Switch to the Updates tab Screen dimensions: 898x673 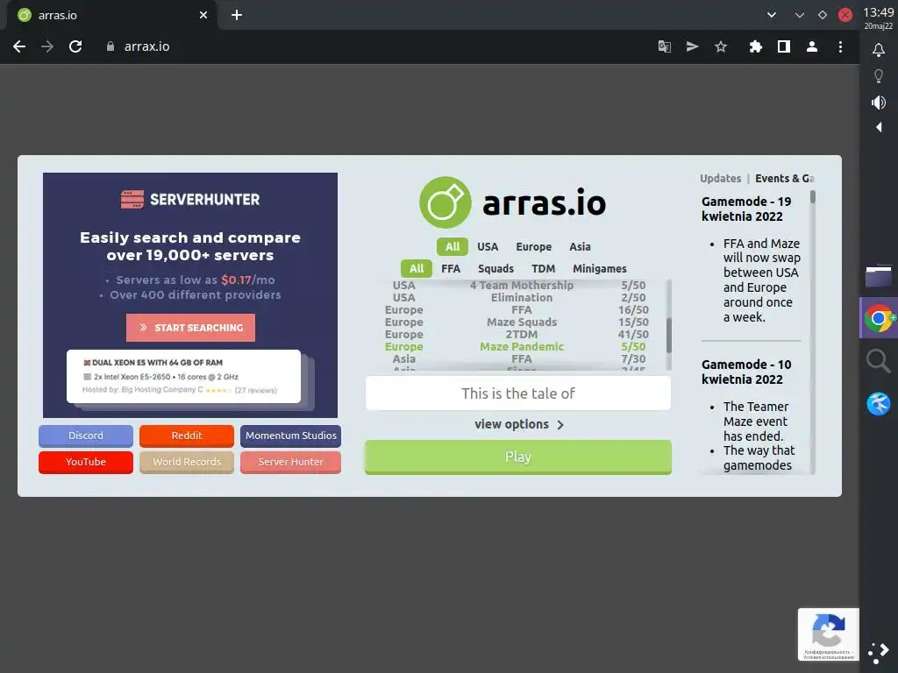pyautogui.click(x=721, y=178)
